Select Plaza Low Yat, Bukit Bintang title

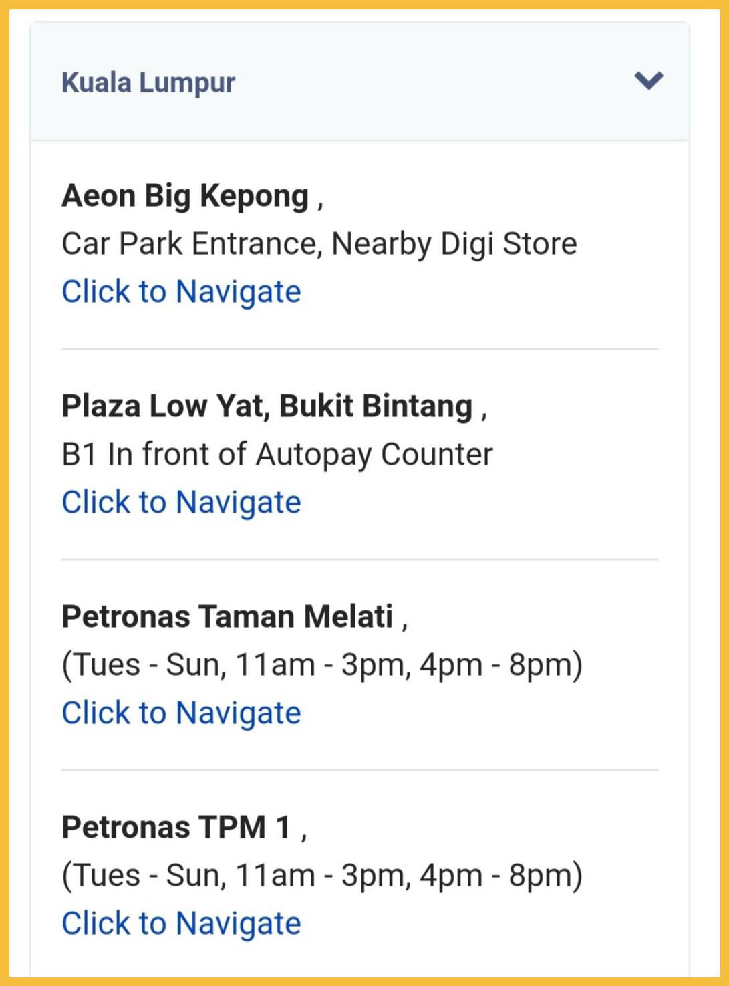click(267, 406)
